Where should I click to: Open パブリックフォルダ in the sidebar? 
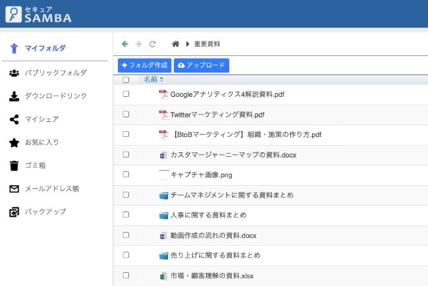click(56, 73)
